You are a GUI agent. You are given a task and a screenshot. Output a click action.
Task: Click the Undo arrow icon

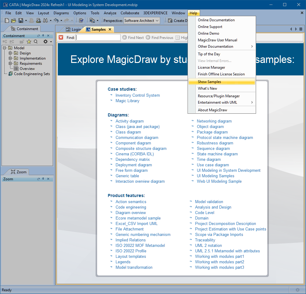coord(56,20)
